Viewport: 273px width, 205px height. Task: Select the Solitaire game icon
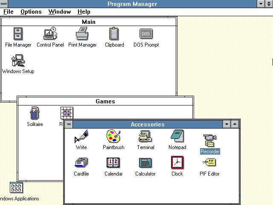[x=35, y=114]
